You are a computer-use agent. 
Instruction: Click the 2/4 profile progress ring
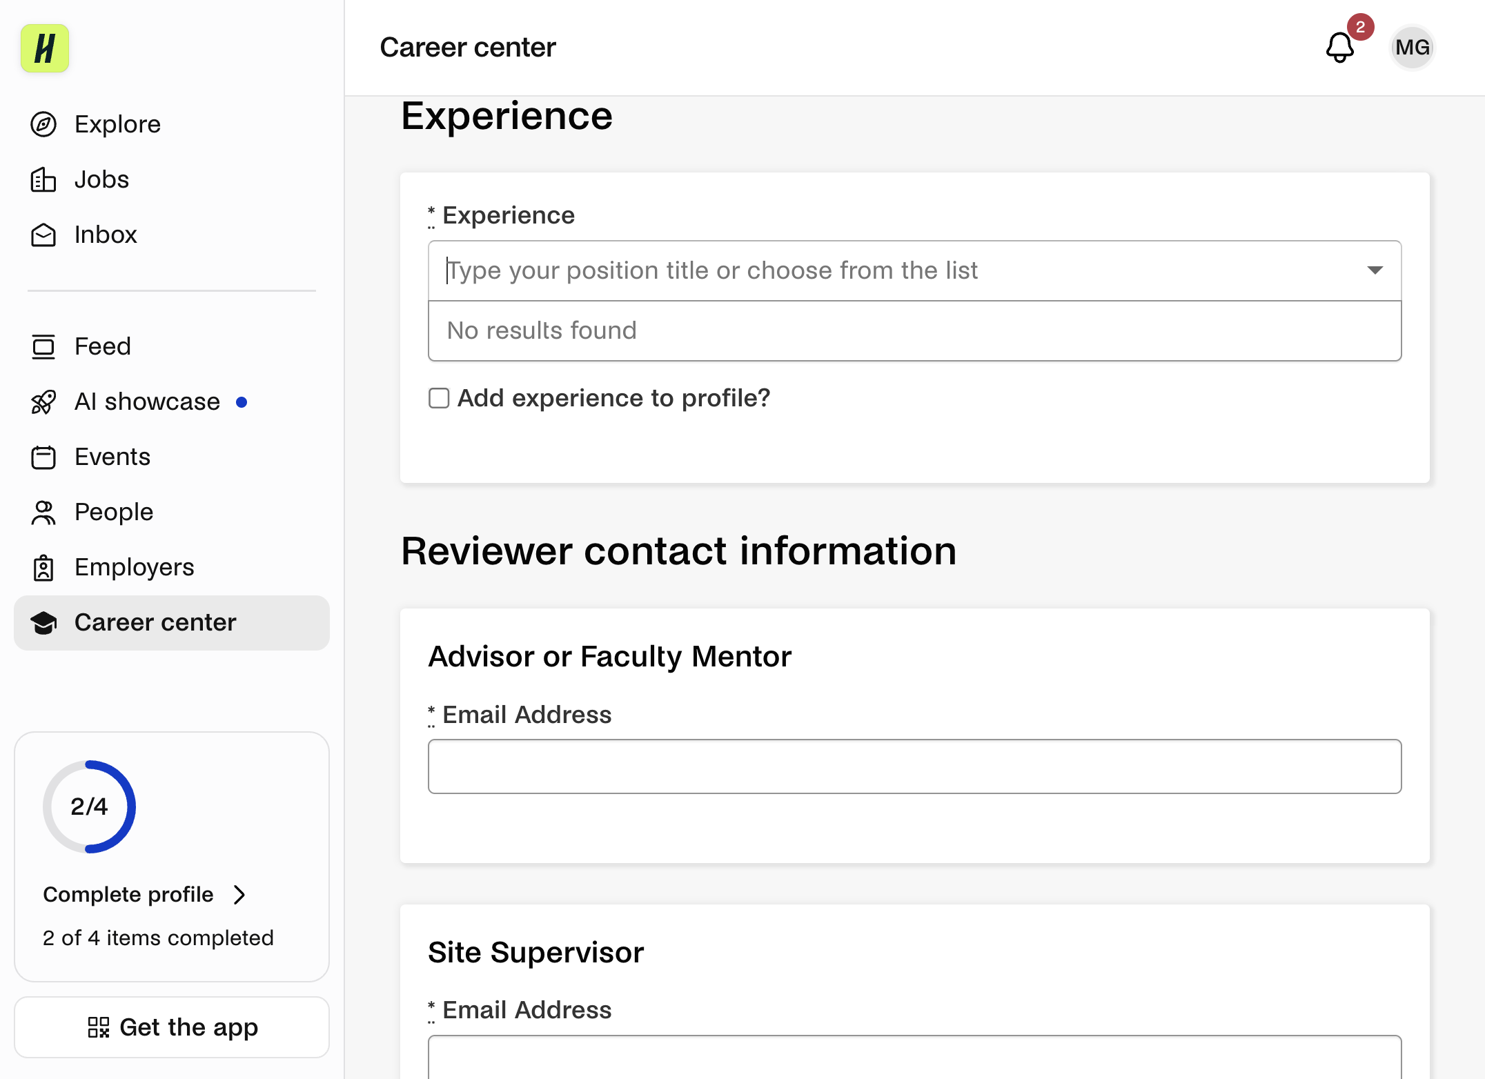coord(89,806)
